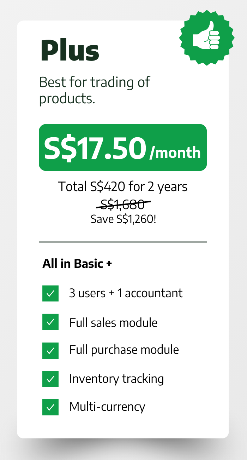Click the 'Total S$420 for 2 years' text
Image resolution: width=247 pixels, height=460 pixels.
[x=123, y=186]
